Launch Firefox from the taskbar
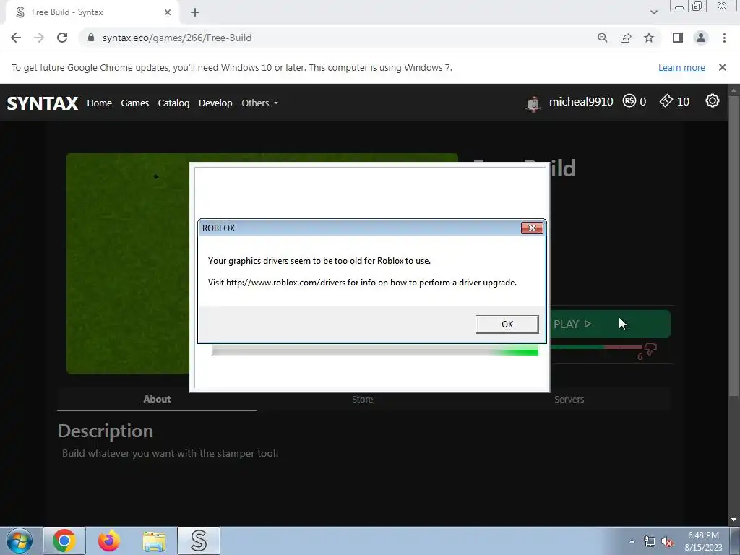Viewport: 740px width, 555px height. pos(109,541)
